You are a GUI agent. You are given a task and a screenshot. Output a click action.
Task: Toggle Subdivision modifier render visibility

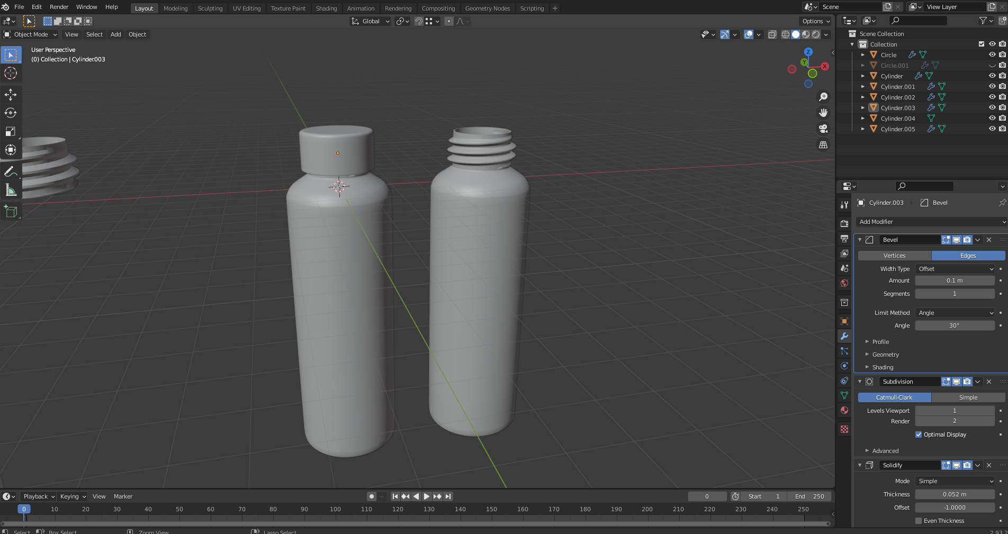click(x=967, y=382)
